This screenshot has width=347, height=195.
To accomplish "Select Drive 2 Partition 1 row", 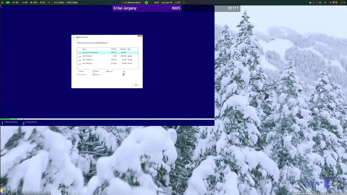I will 108,63.
